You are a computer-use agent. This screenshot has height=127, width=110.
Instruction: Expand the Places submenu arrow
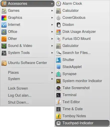coord(52,73)
